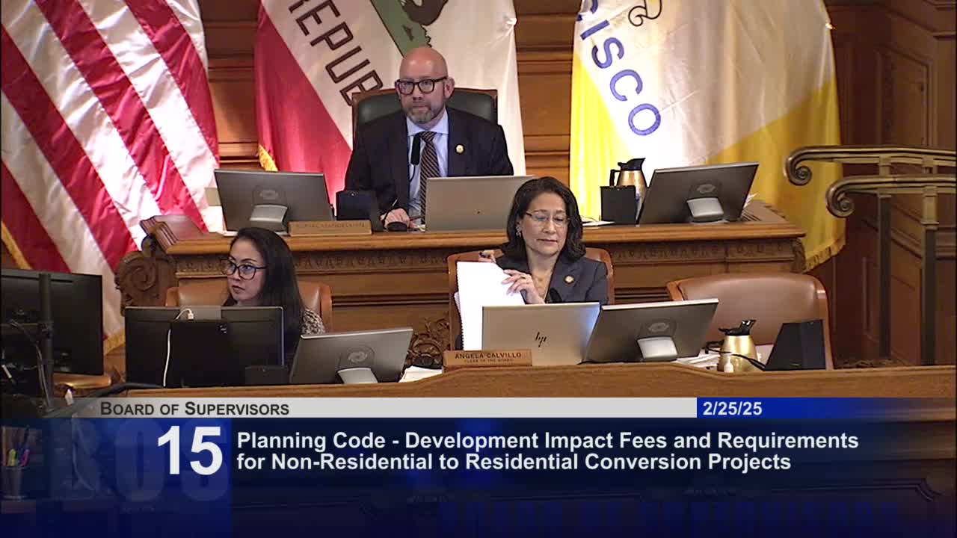Click the Planning Code agenda title text
Screen dimensions: 957x538
pyautogui.click(x=547, y=451)
